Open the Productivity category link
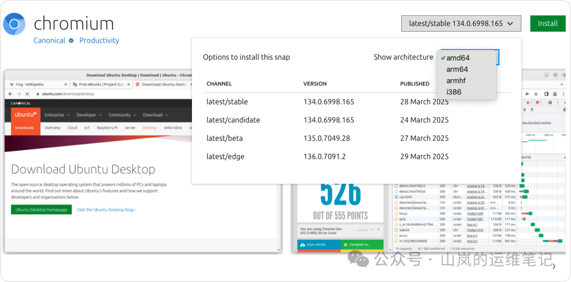The image size is (571, 282). point(99,41)
